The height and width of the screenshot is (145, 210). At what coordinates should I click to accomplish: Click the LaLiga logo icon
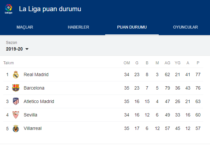click(x=9, y=9)
